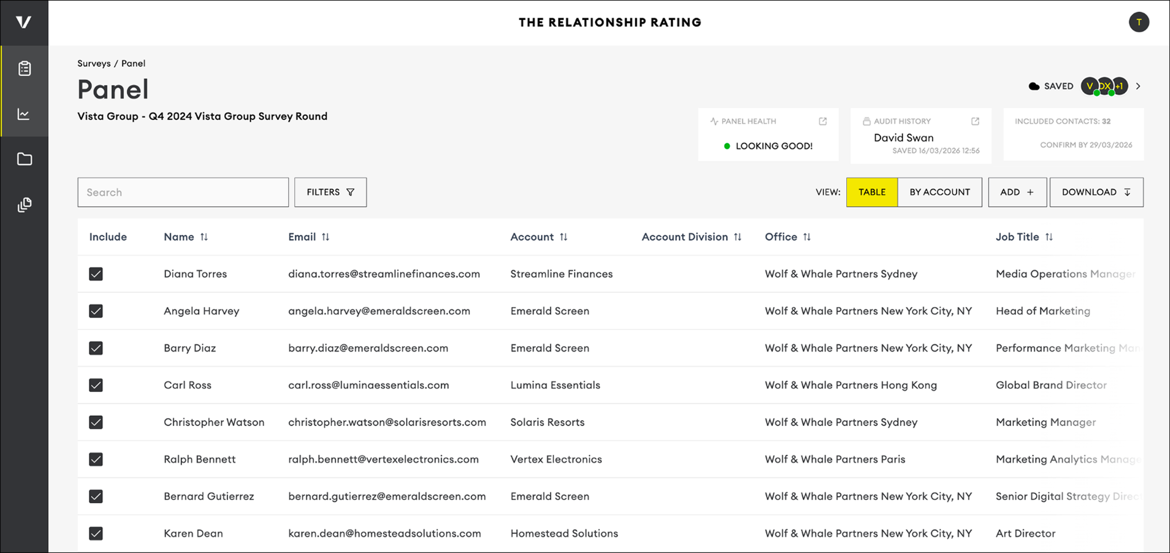Switch to By Account view

click(x=939, y=192)
